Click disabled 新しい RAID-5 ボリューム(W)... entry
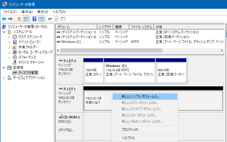 [x=145, y=122]
